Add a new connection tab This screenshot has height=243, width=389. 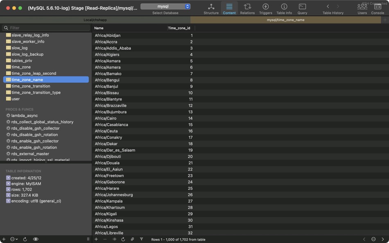click(385, 20)
